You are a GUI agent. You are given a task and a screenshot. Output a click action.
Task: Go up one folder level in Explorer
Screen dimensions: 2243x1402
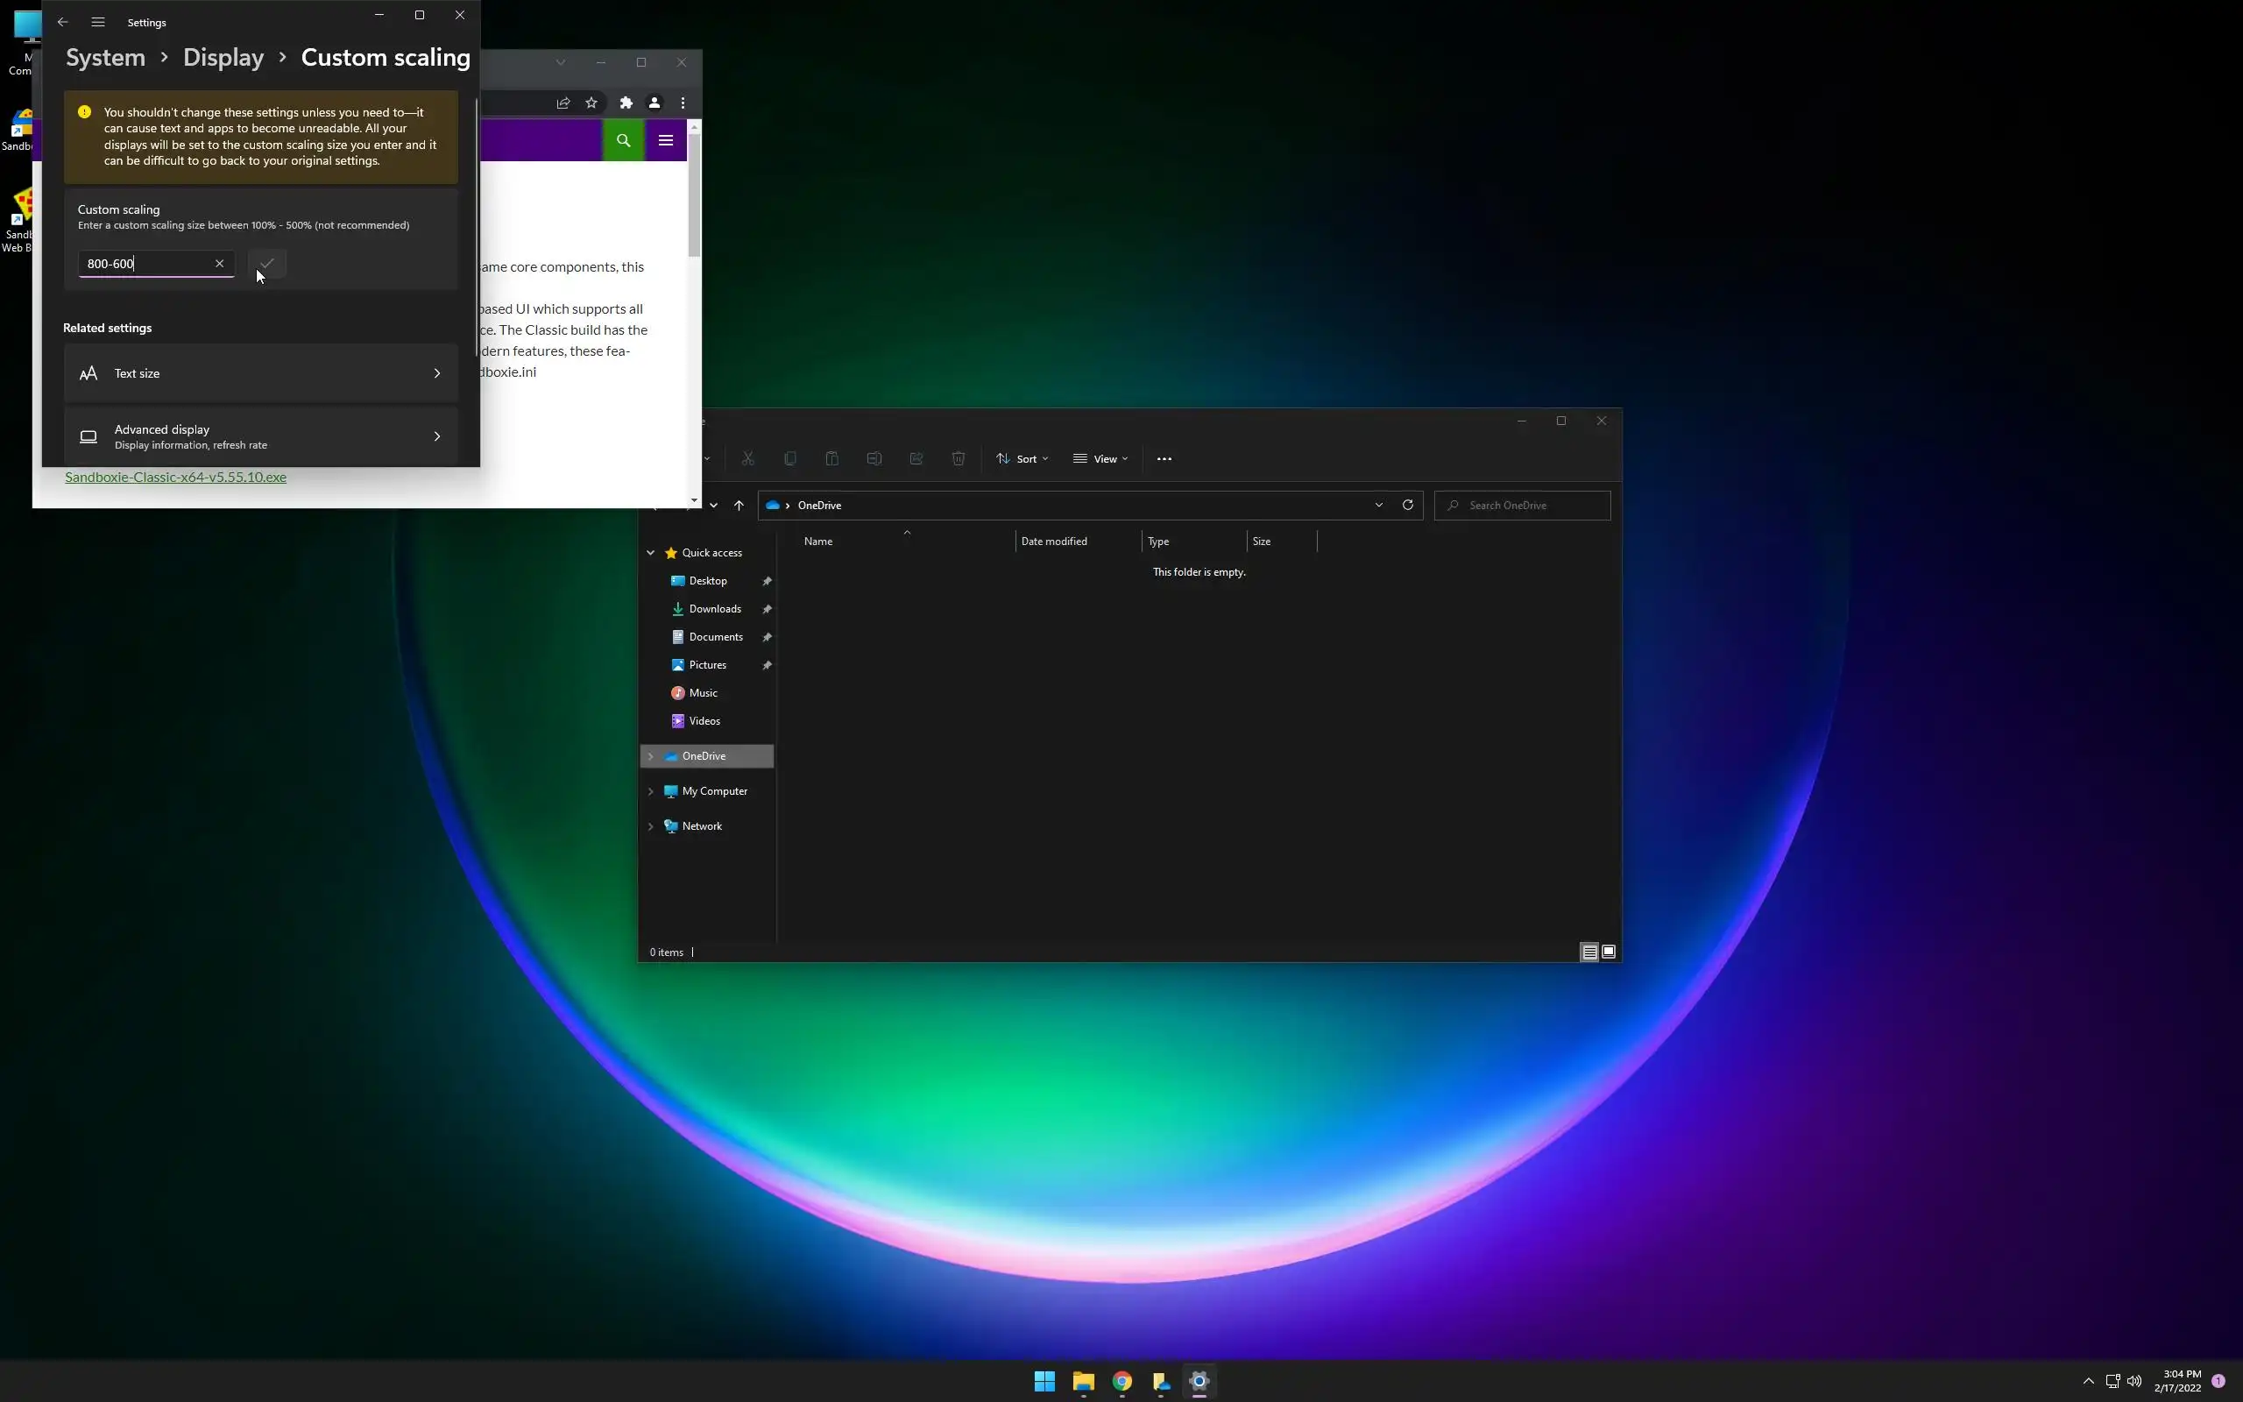coord(739,506)
